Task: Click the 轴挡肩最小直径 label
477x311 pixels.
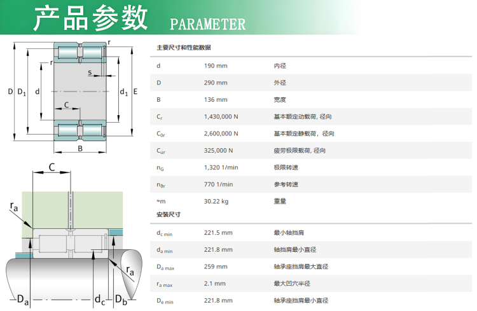Action: tap(295, 250)
